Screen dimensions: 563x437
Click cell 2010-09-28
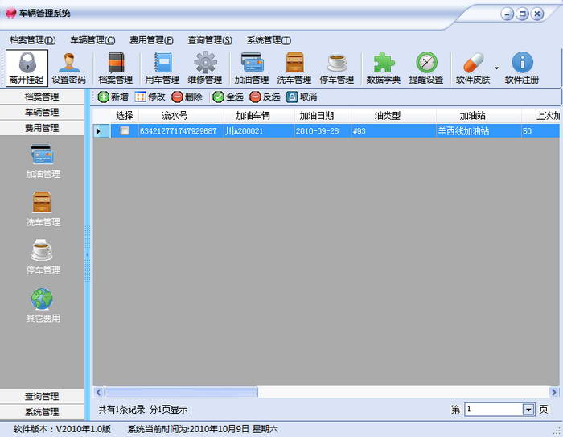click(x=323, y=131)
